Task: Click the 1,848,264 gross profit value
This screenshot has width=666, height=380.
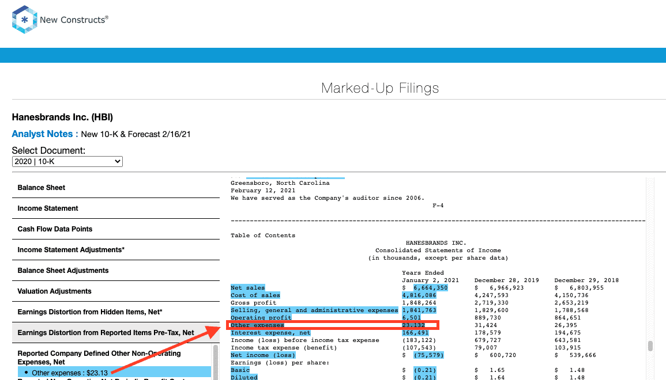Action: click(419, 303)
